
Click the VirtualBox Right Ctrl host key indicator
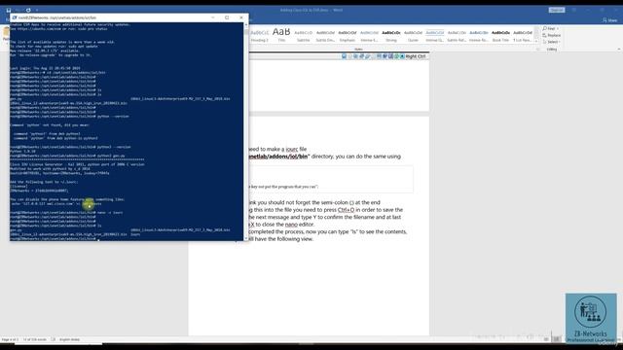click(x=416, y=56)
